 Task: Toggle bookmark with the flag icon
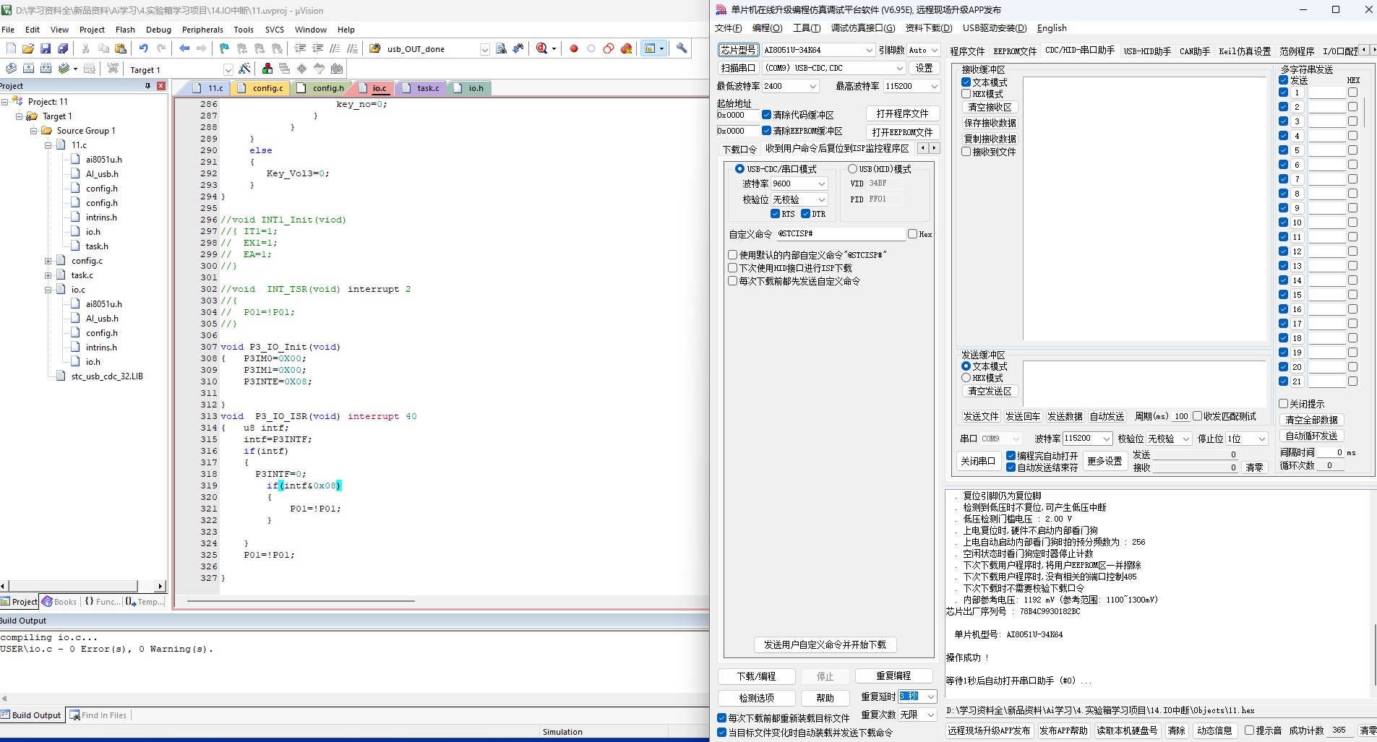(224, 48)
